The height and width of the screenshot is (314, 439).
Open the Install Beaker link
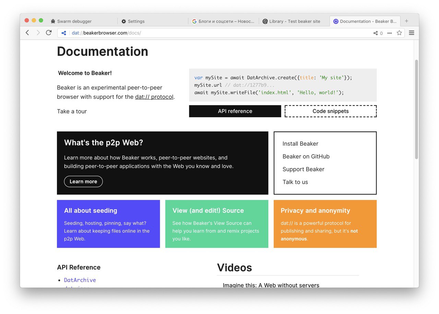[300, 144]
